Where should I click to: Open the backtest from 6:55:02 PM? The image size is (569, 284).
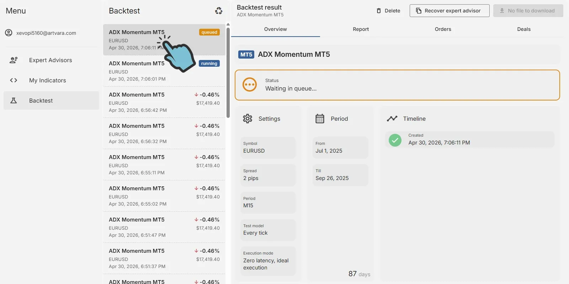point(164,196)
